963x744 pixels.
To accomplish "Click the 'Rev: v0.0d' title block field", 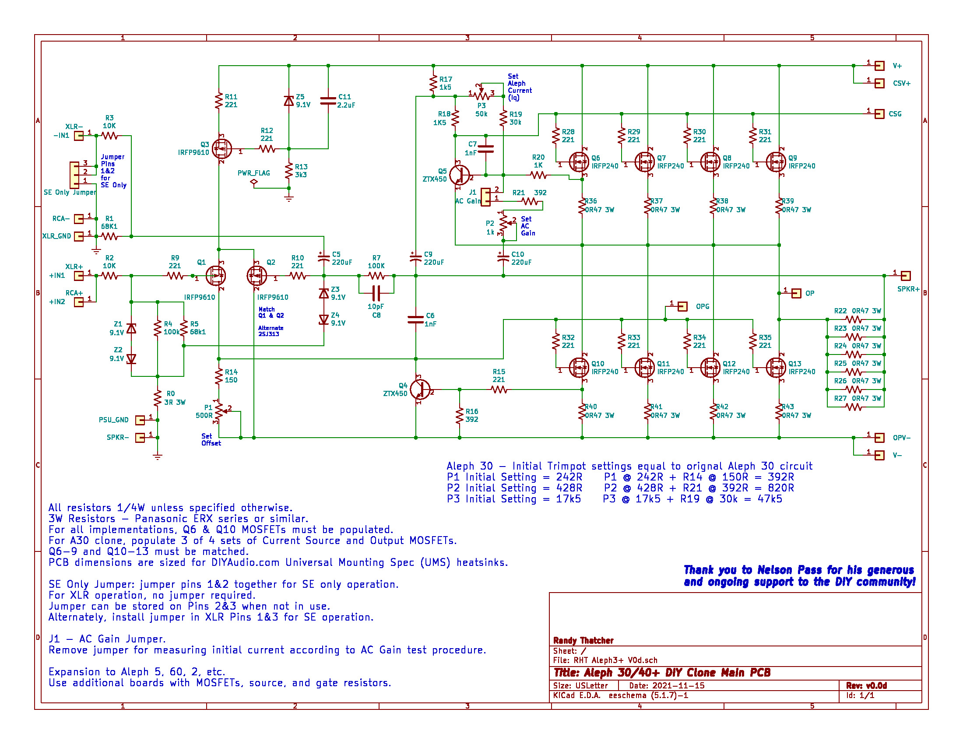I will pyautogui.click(x=866, y=685).
